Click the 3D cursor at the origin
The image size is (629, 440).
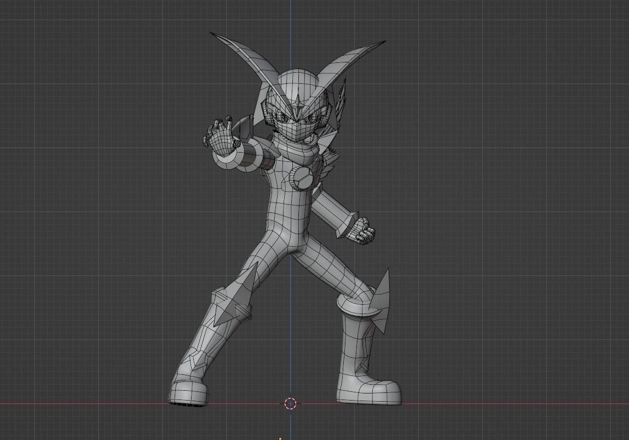pyautogui.click(x=291, y=403)
